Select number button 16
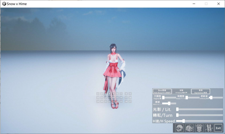 (121, 98)
